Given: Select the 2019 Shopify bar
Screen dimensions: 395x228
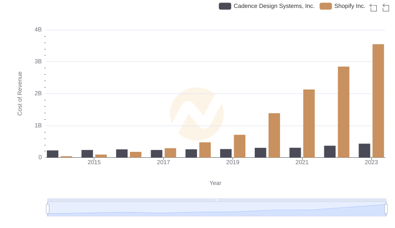Looking at the screenshot, I should (x=239, y=146).
